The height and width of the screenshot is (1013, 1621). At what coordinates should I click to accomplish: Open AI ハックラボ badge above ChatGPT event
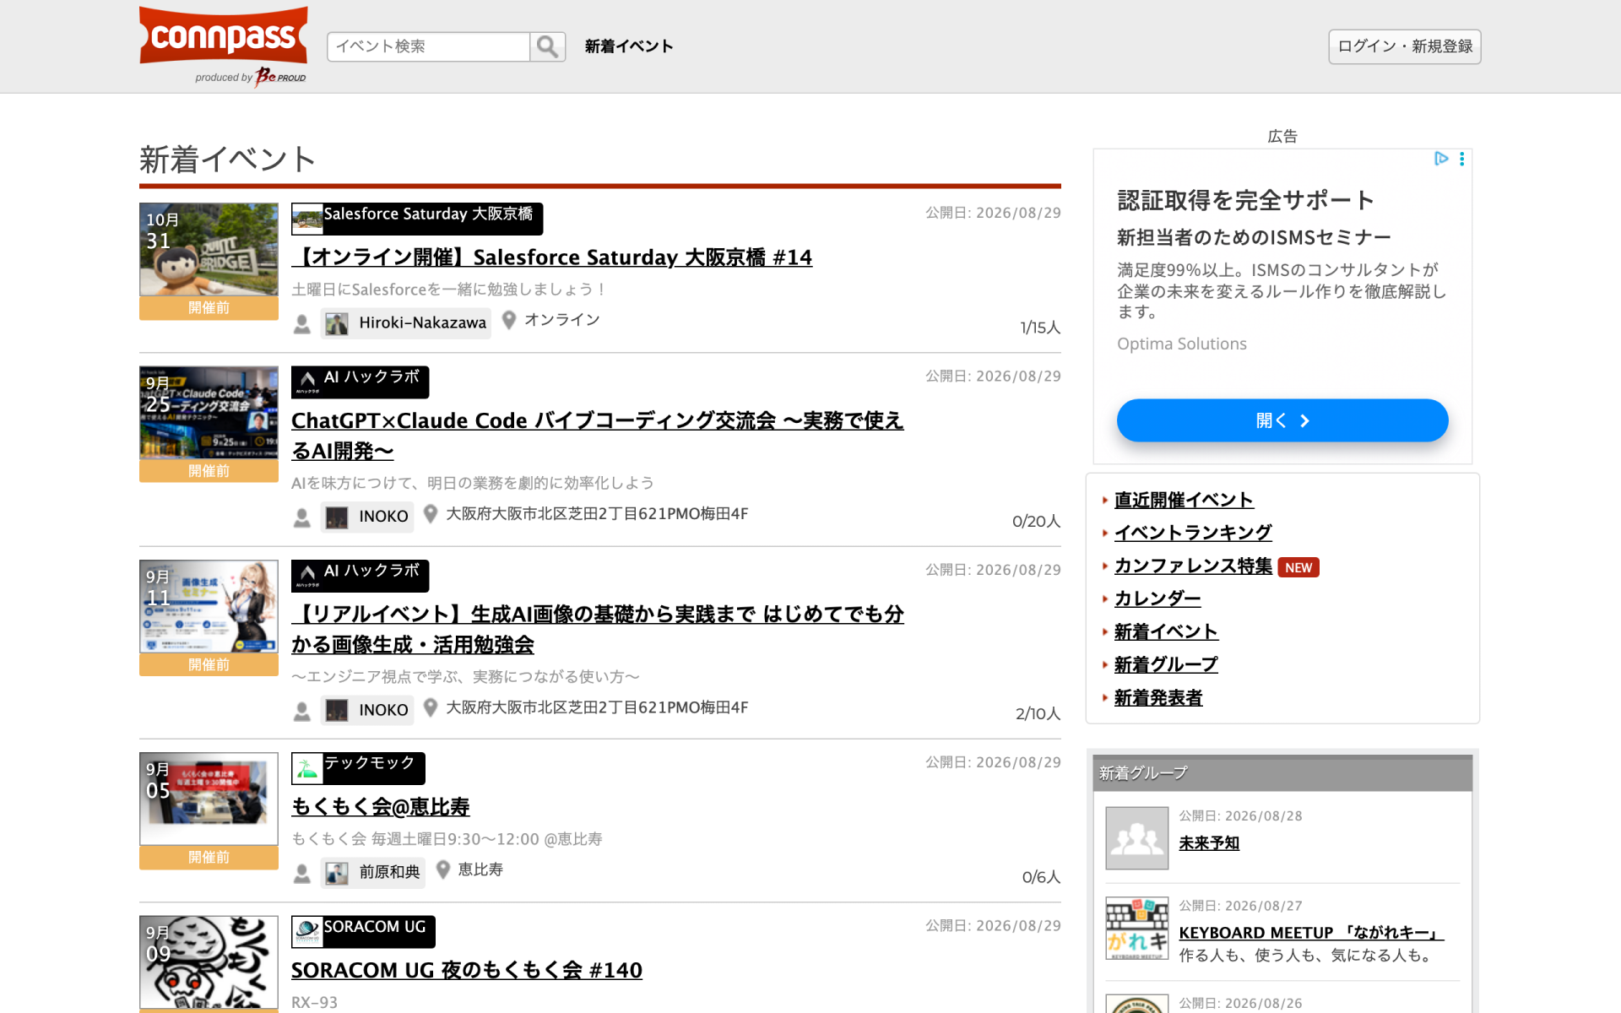[361, 382]
